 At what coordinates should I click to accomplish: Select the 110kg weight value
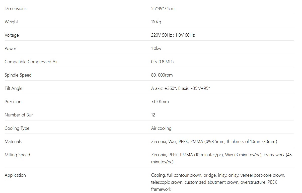click(x=156, y=22)
